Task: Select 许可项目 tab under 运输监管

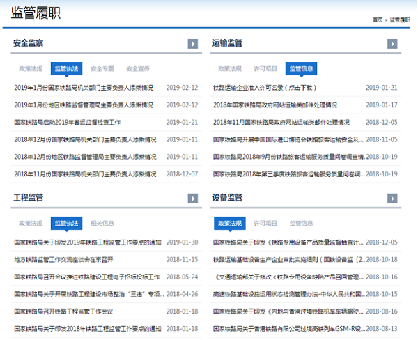Action: [265, 69]
